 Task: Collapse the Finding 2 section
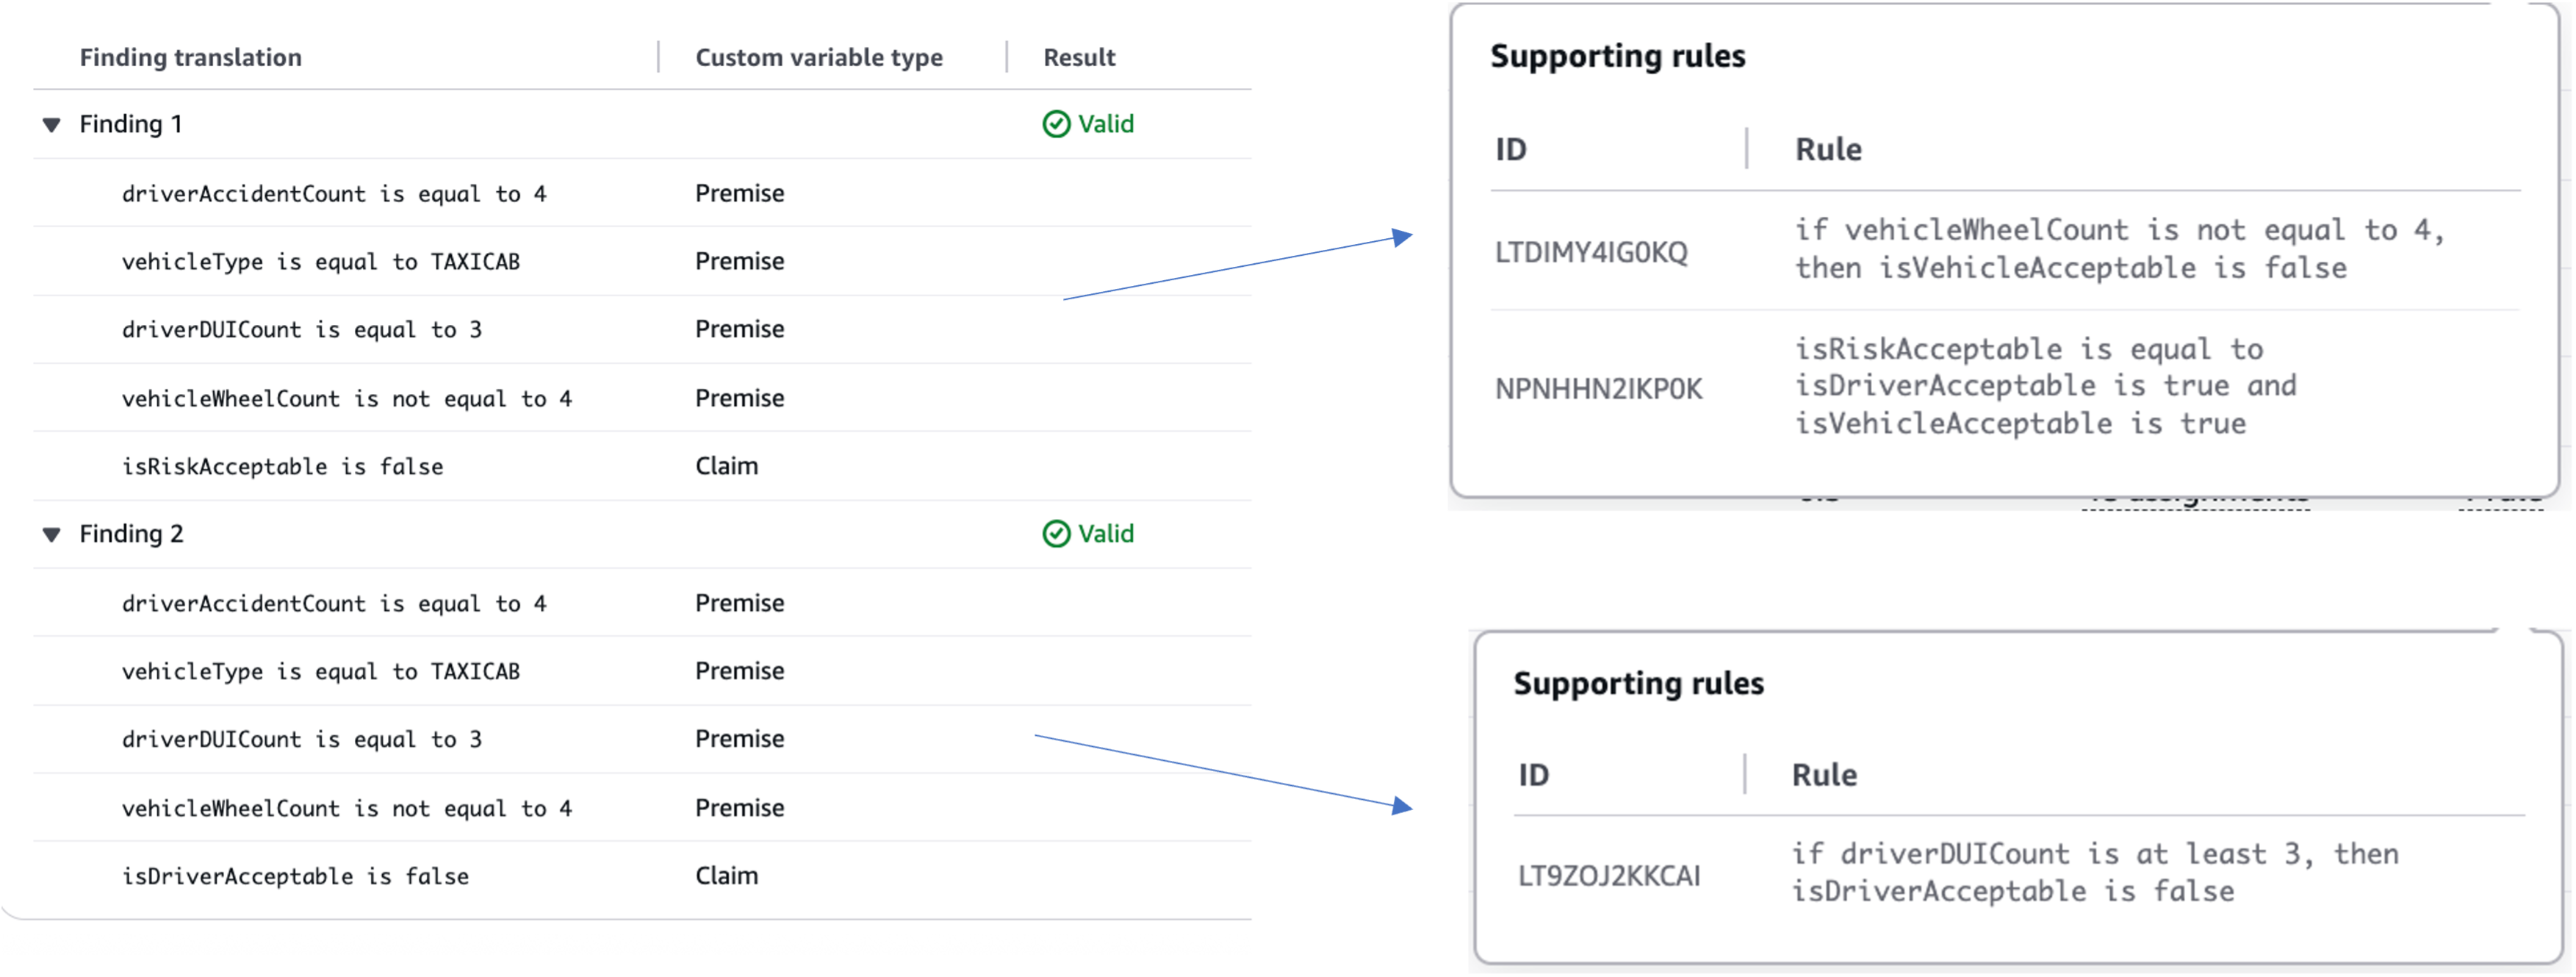click(x=52, y=534)
